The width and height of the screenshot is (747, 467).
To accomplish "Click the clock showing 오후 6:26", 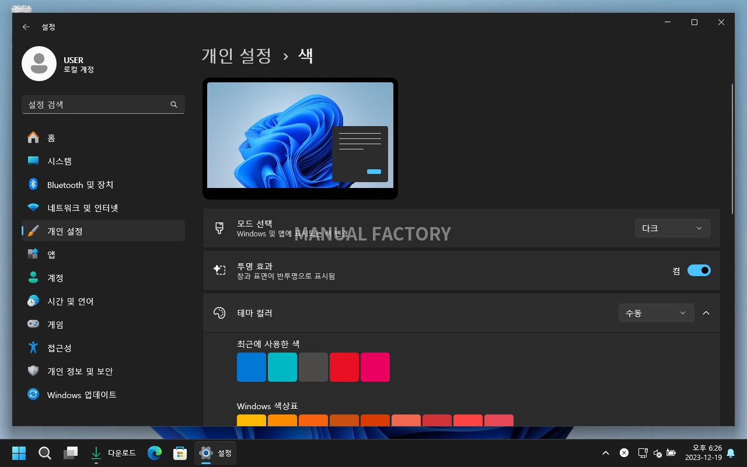I will point(703,452).
